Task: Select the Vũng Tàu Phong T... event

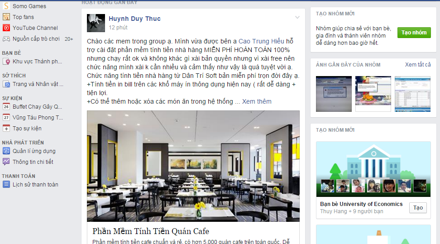Action: point(38,118)
